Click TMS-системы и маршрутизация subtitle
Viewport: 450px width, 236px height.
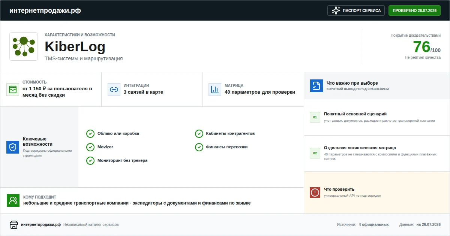click(84, 59)
